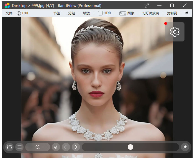Zoom out with the minus icon

29,147
